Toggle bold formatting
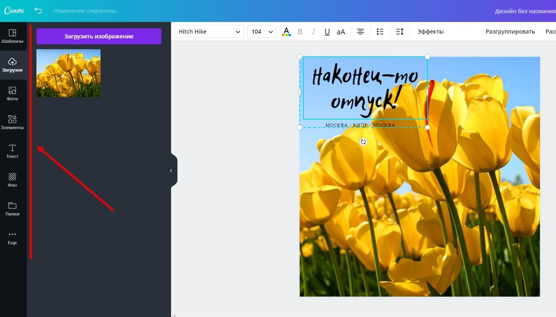The height and width of the screenshot is (317, 556). point(300,32)
